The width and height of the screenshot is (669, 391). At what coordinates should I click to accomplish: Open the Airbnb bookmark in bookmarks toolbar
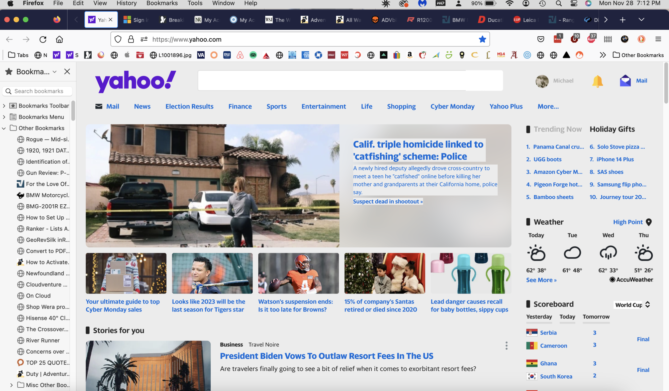click(240, 55)
